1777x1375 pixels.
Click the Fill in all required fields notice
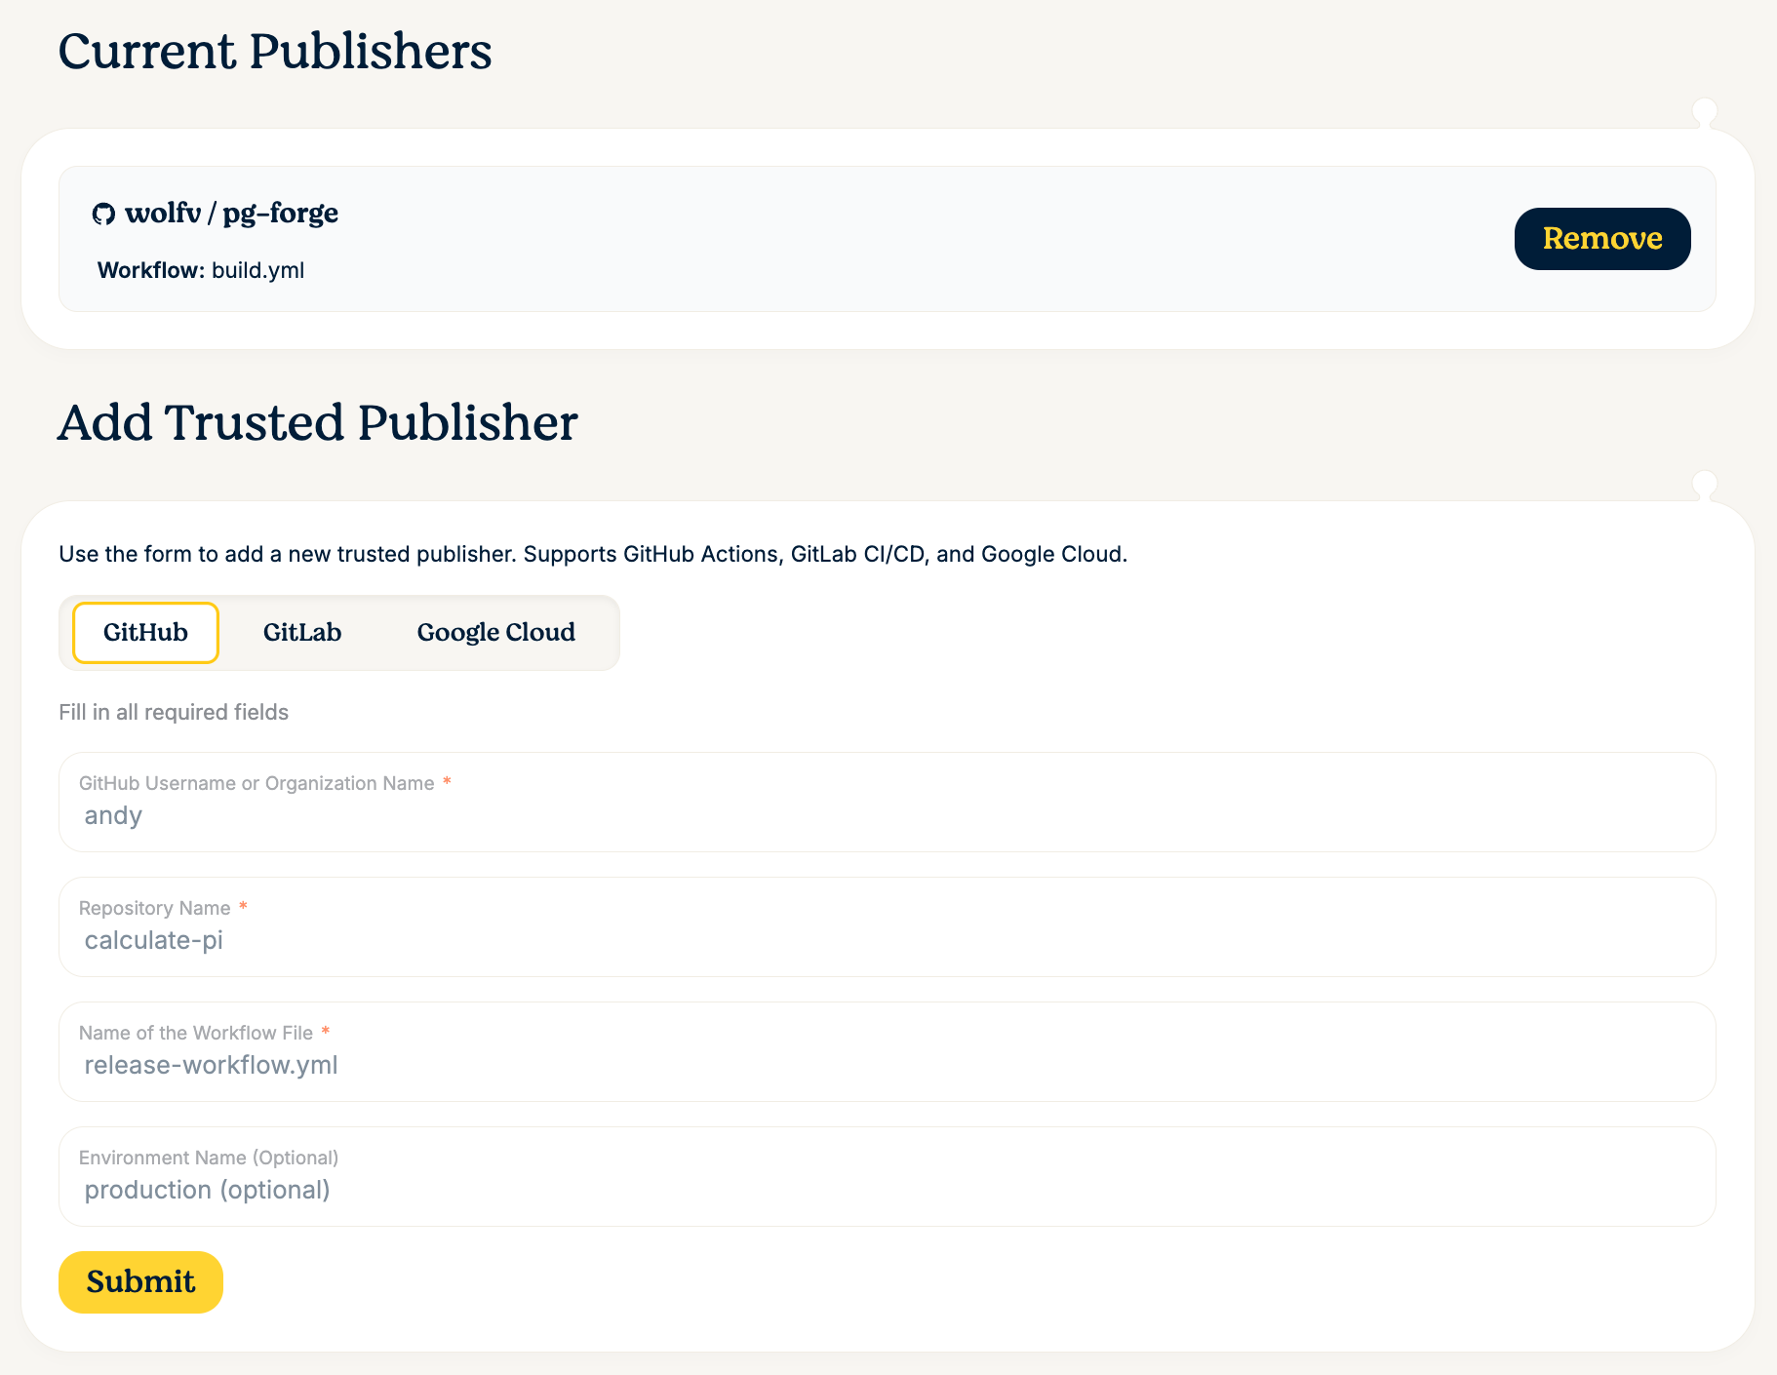click(x=174, y=712)
